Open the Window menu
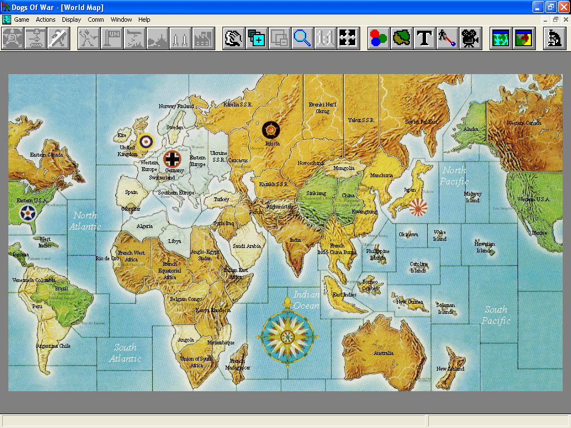Viewport: 571px width, 428px height. click(121, 20)
